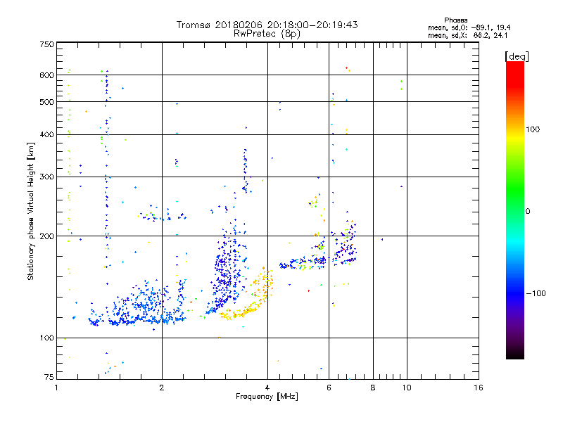Click the 'Phases' header in the legend
The image size is (563, 422).
pos(455,20)
